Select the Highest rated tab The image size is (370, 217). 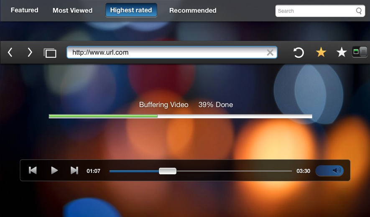pyautogui.click(x=131, y=10)
